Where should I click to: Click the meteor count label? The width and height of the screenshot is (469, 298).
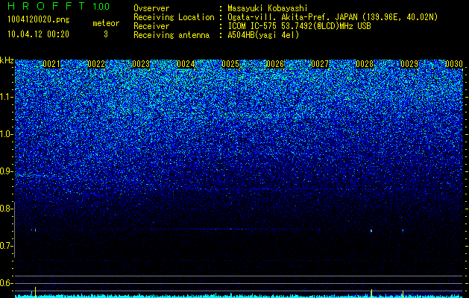tap(106, 23)
